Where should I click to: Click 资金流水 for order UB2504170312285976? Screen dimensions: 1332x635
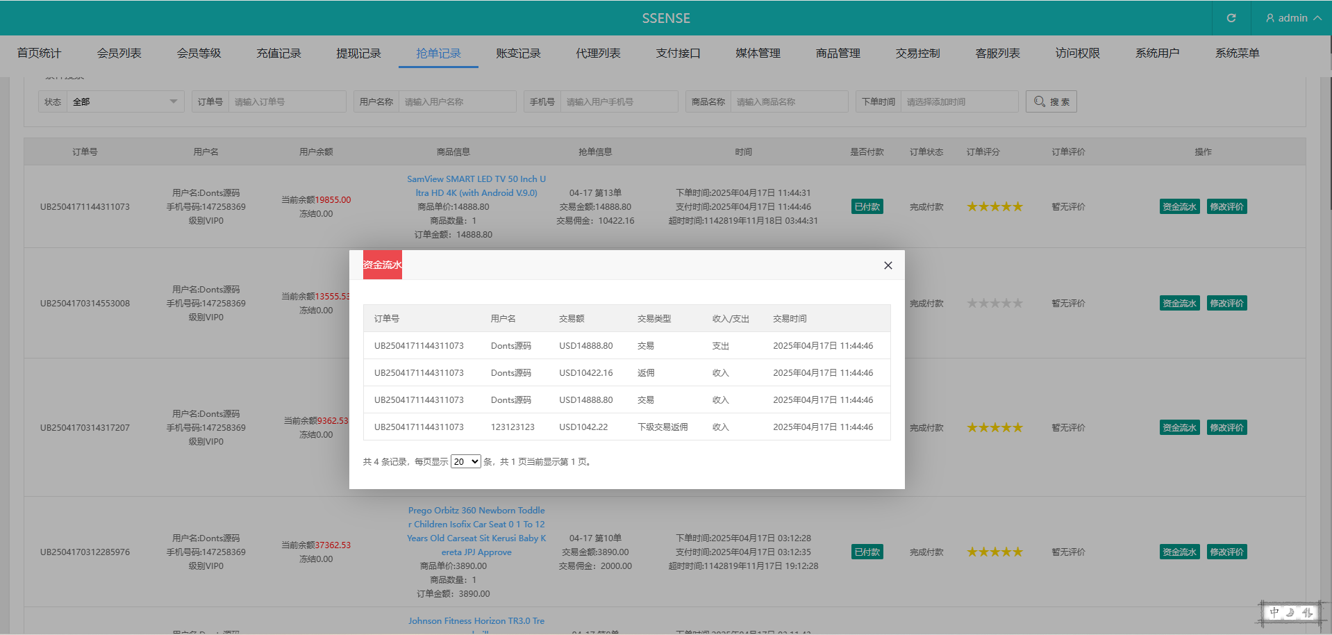pos(1179,552)
